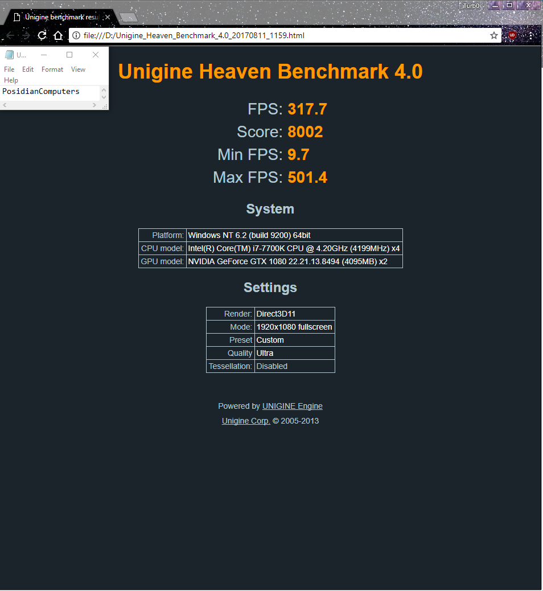This screenshot has width=543, height=591.
Task: Select the Unigine benchmark results tab
Action: tap(60, 17)
